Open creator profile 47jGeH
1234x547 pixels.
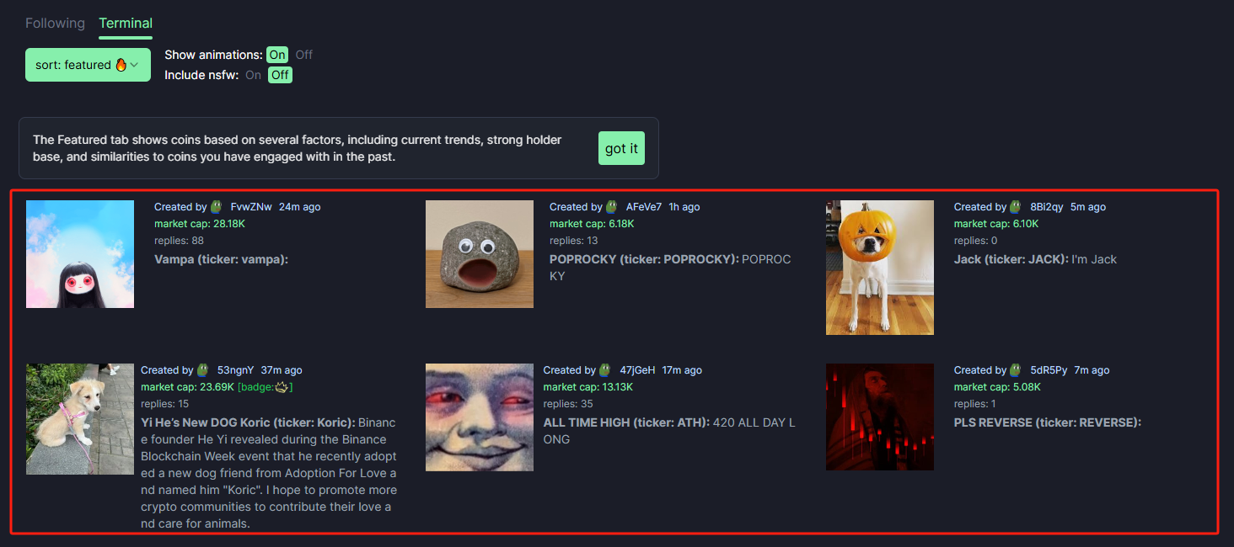[637, 370]
